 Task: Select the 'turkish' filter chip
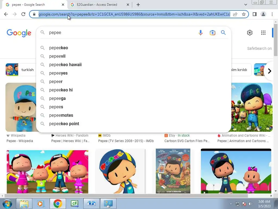pos(21,70)
